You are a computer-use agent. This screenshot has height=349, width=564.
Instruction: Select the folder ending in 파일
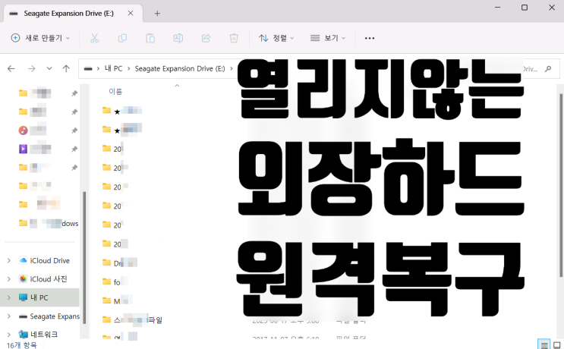132,319
